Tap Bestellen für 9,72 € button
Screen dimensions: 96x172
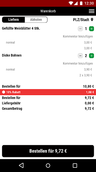48,151
